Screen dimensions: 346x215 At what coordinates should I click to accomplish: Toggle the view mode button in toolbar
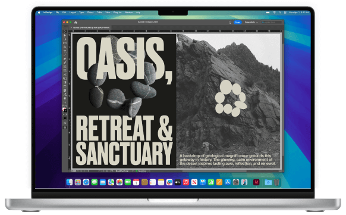(65, 123)
